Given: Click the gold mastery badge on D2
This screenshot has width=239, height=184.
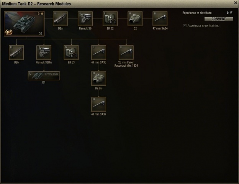Looking at the screenshot, I should (x=9, y=32).
